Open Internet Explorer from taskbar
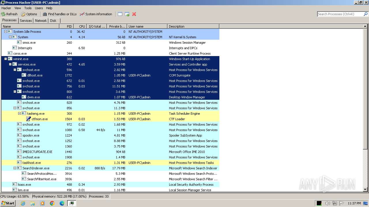 (23, 203)
